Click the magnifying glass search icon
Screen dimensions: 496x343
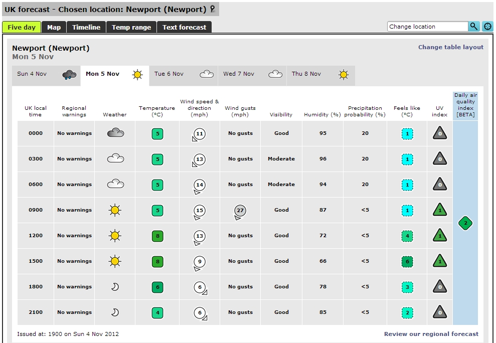pyautogui.click(x=474, y=27)
